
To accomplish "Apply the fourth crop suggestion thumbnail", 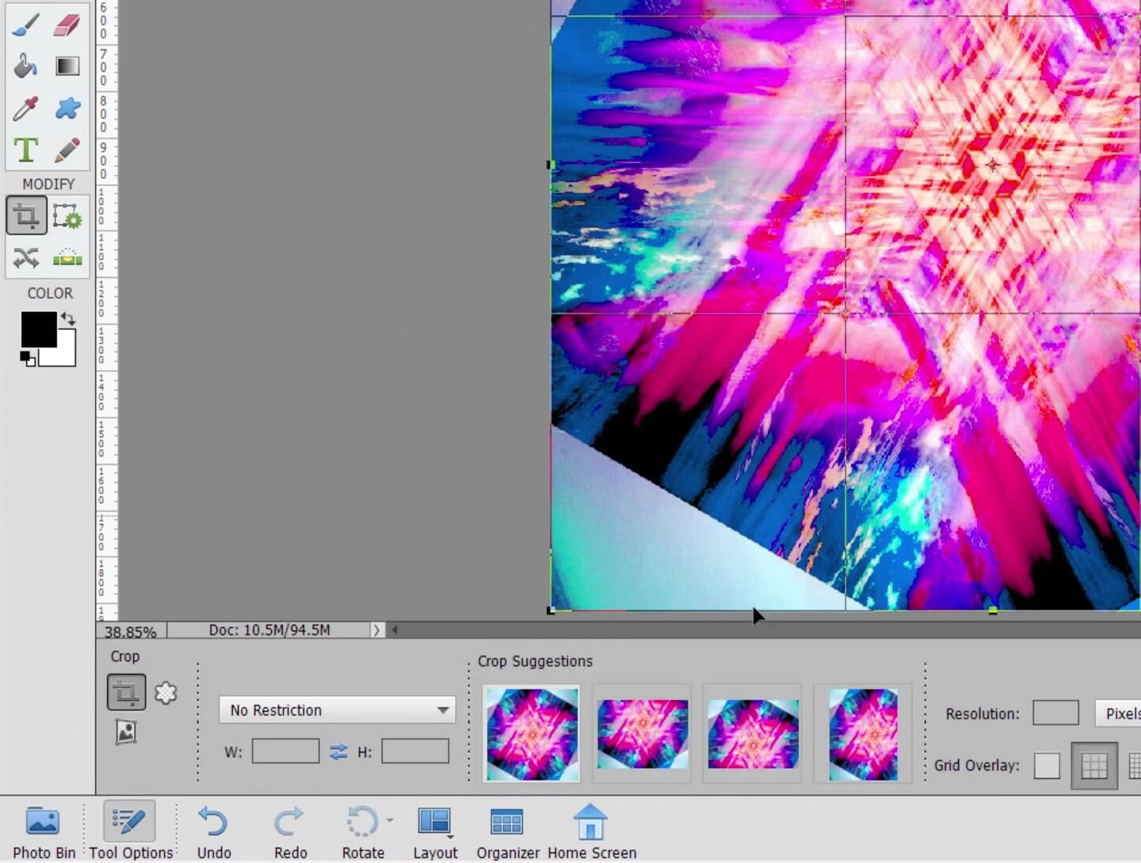I will (863, 734).
